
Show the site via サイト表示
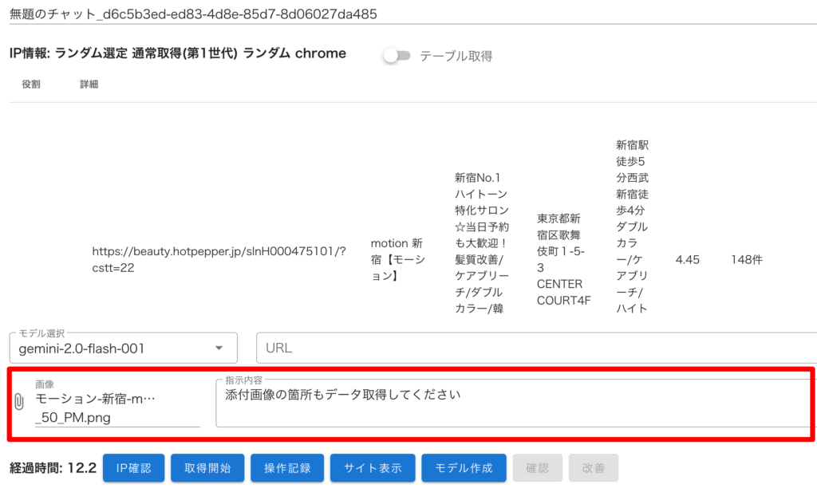tap(373, 468)
